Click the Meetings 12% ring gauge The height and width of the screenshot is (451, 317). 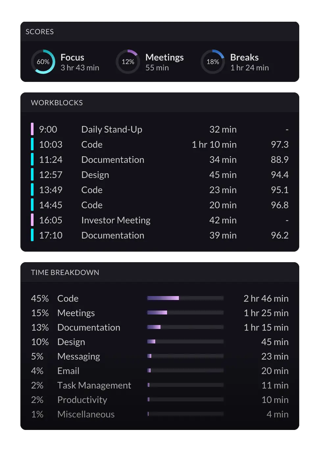pos(128,62)
